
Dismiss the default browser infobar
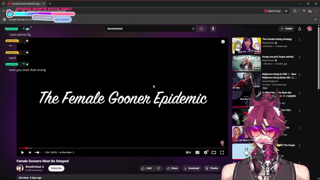[315, 19]
